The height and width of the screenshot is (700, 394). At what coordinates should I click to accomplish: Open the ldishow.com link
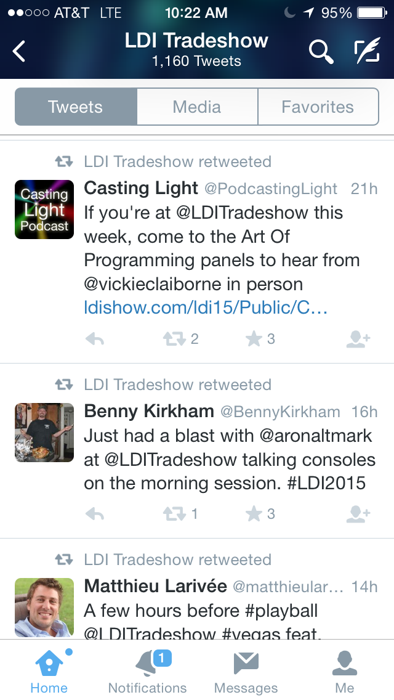(205, 308)
